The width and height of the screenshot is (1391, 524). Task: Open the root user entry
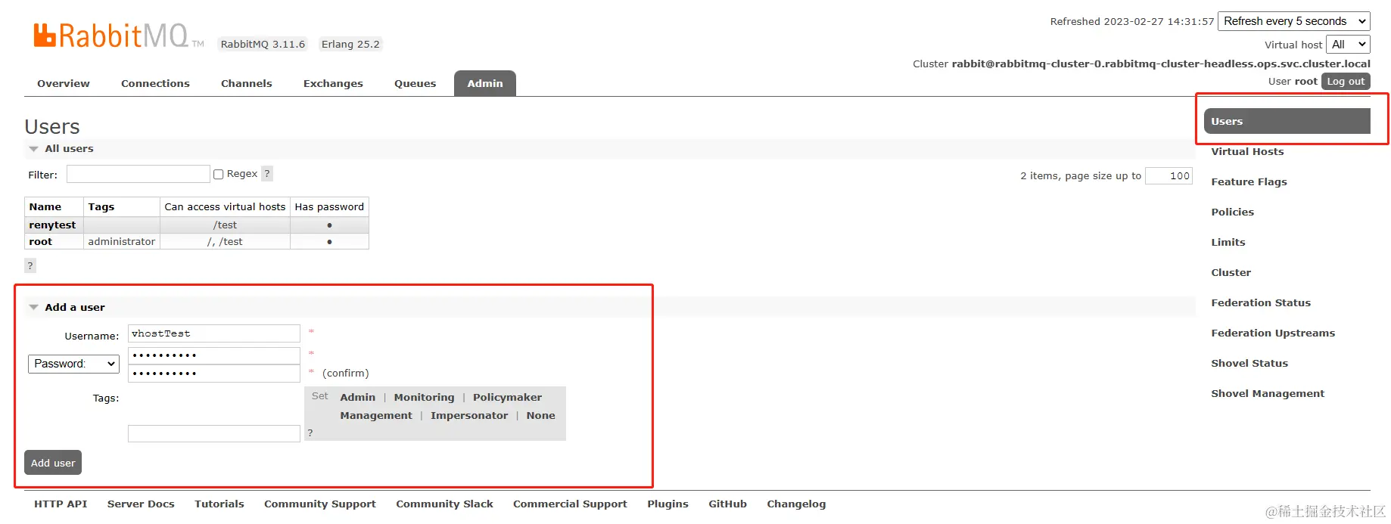pyautogui.click(x=41, y=242)
